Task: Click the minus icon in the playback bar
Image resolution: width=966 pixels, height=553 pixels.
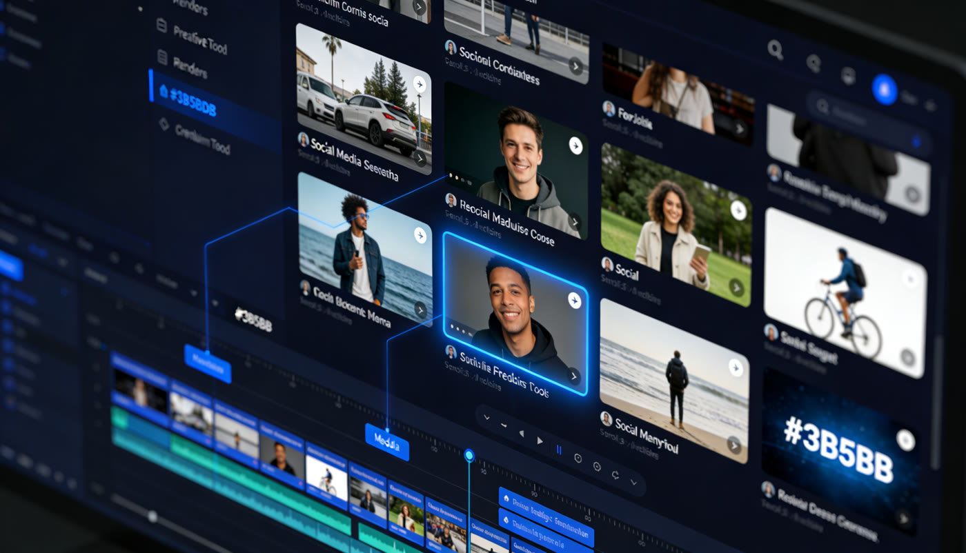Action: tap(504, 425)
